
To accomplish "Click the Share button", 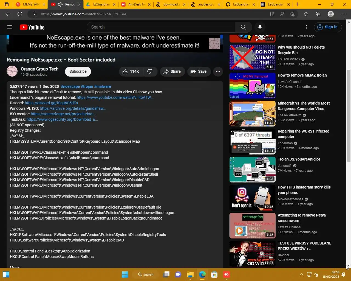I will click(x=172, y=71).
